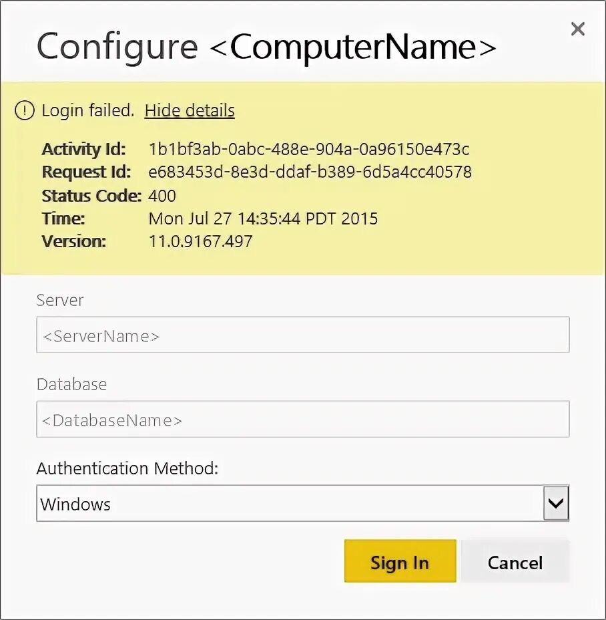Image resolution: width=606 pixels, height=620 pixels.
Task: Select the Activity Id value 1b1bf3ab-0abc-488e-904a-0a96150e473c
Action: point(309,149)
